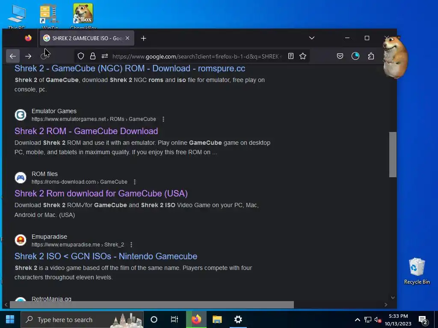Open the clock and date flyout
Image resolution: width=438 pixels, height=328 pixels.
pos(398,319)
